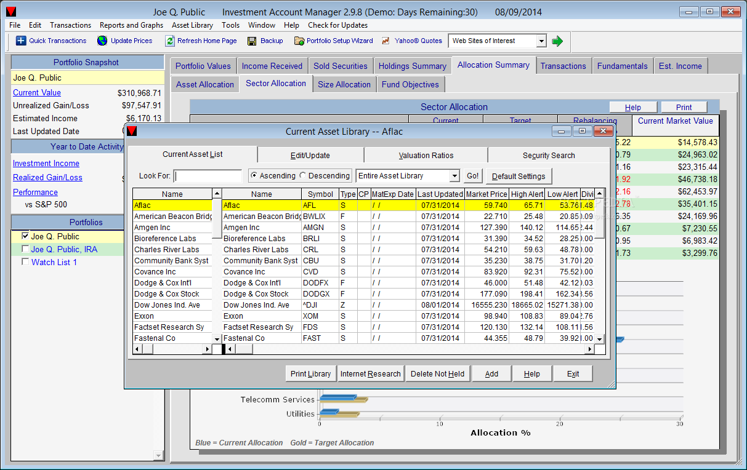Image resolution: width=747 pixels, height=470 pixels.
Task: Open the Fundamentals tab
Action: click(x=622, y=66)
